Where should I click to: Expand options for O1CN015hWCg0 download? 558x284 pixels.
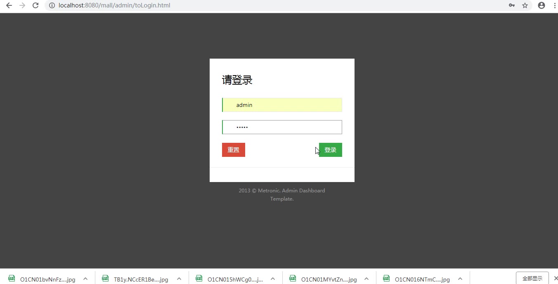pyautogui.click(x=273, y=279)
